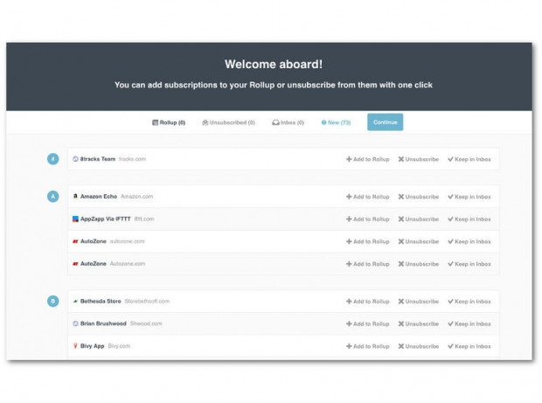Click the Bethesda Store sender icon

(75, 301)
